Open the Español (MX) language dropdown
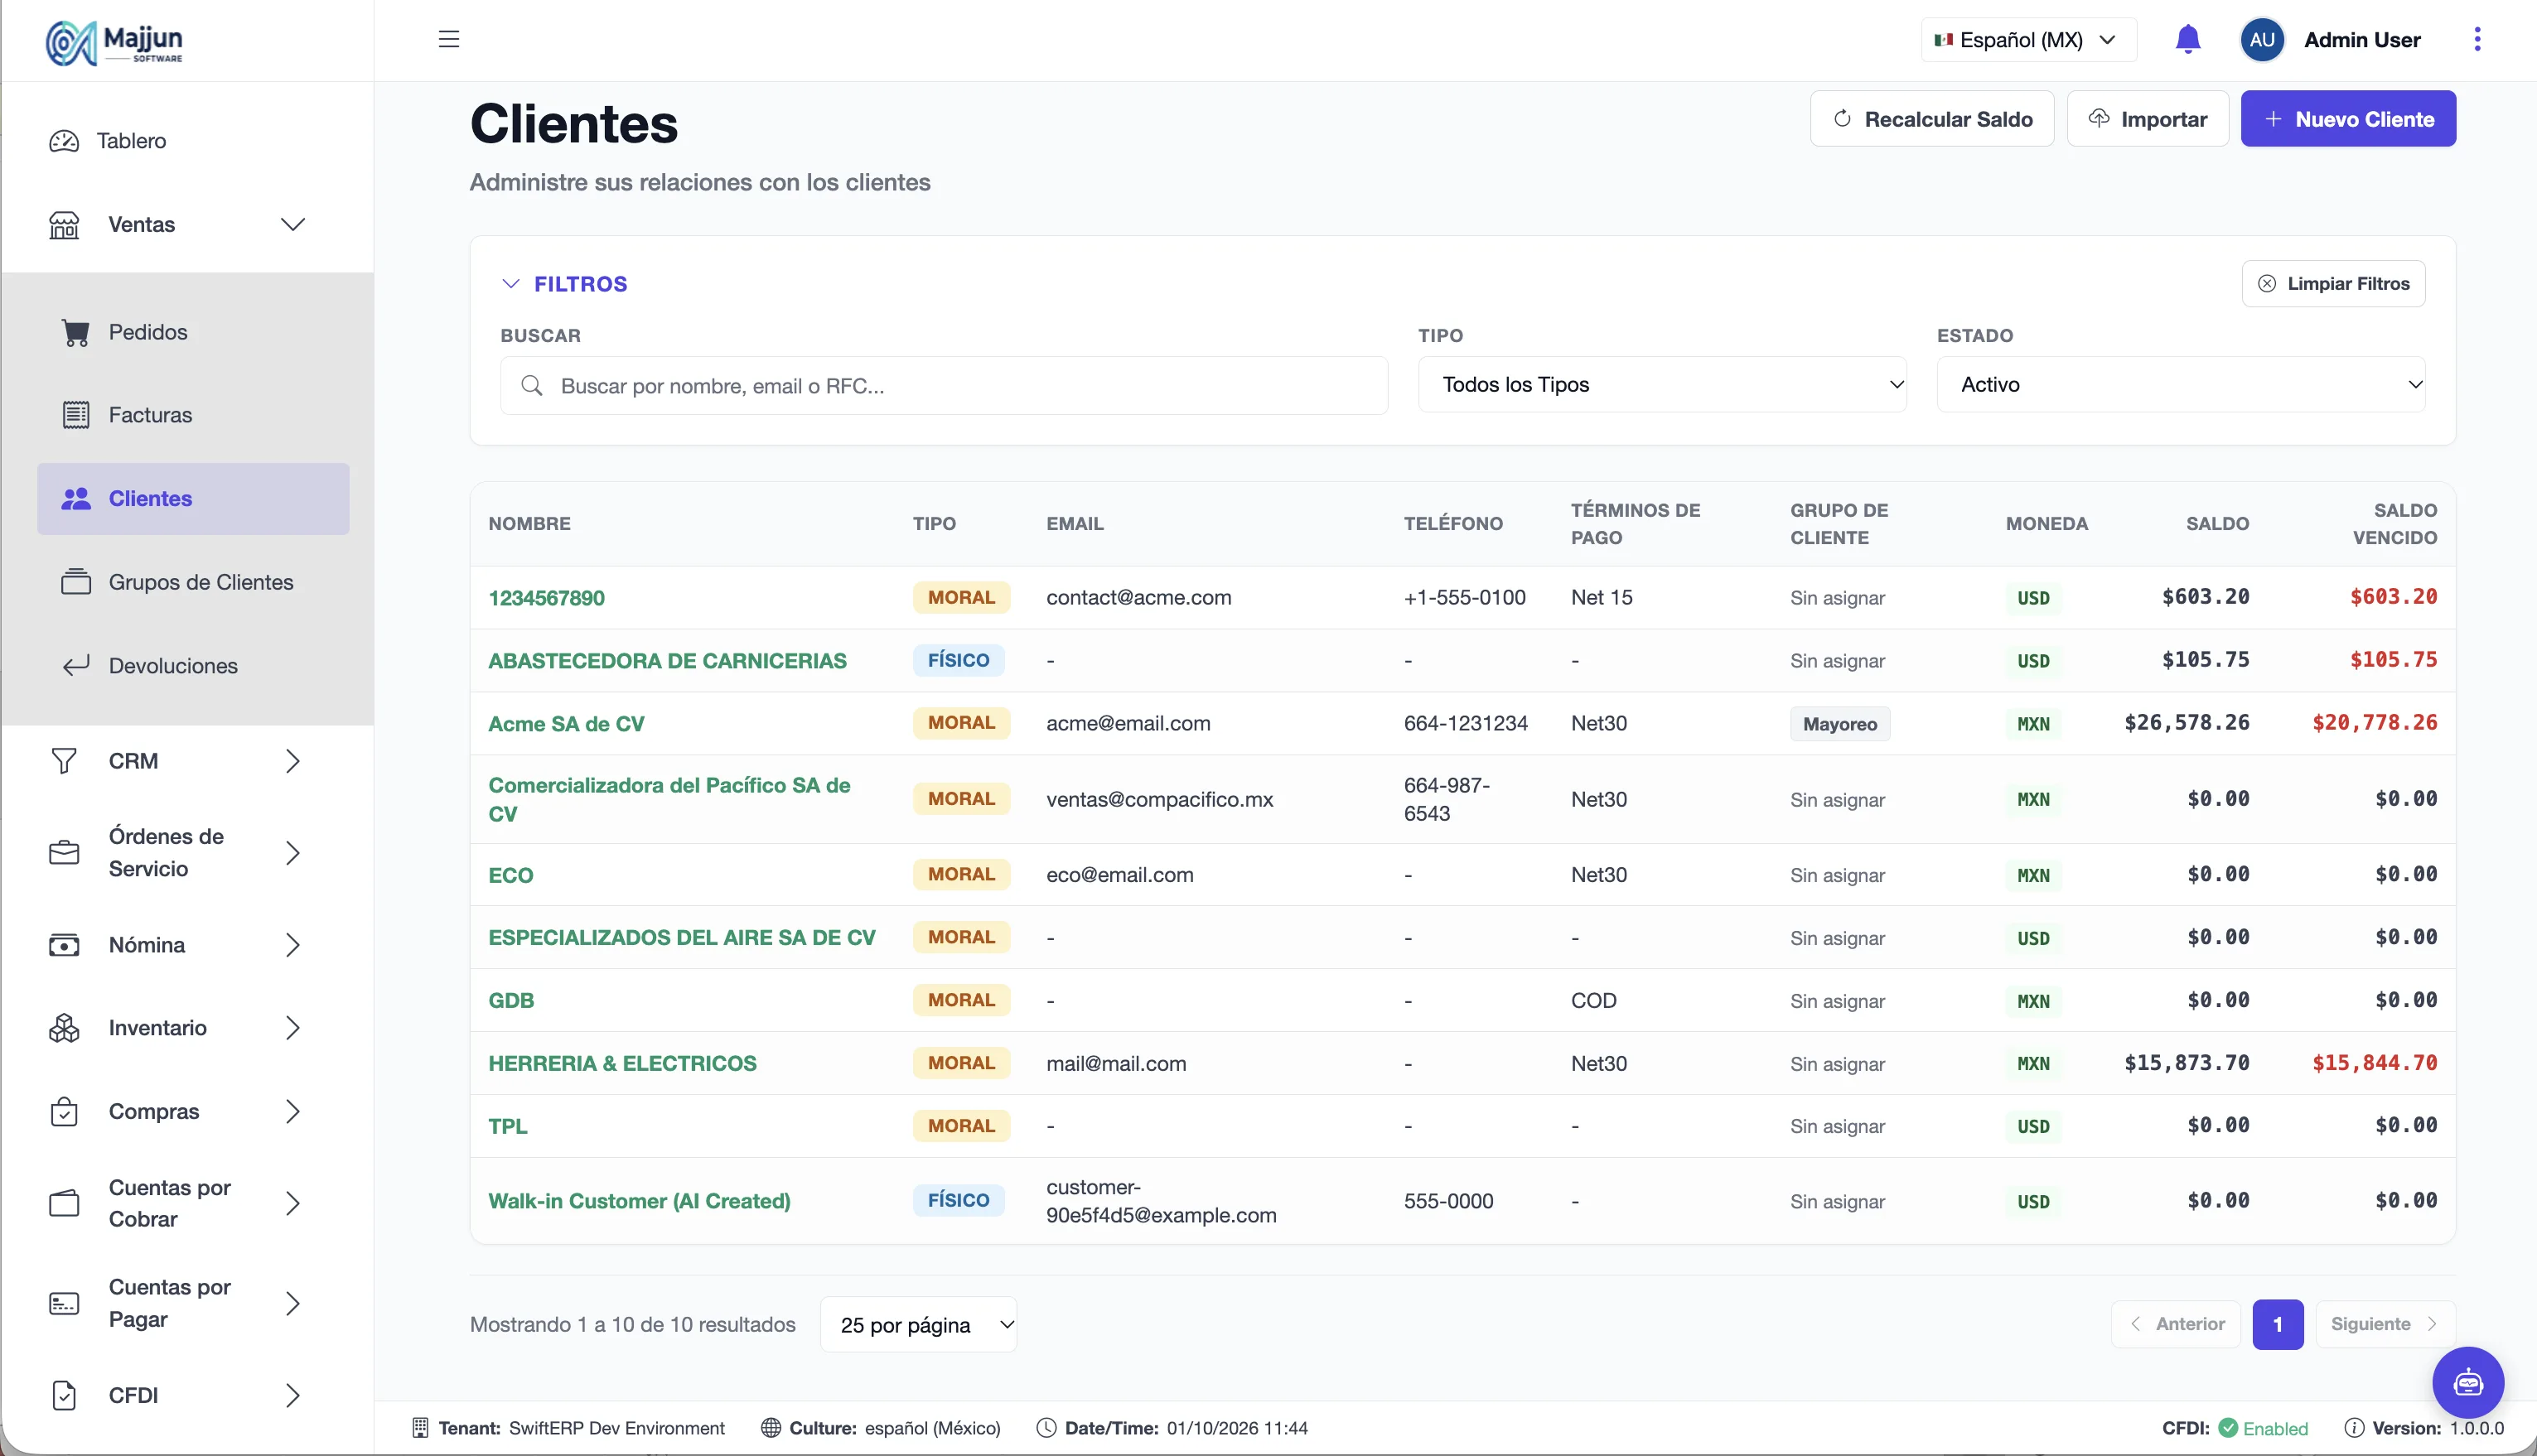 tap(2027, 40)
